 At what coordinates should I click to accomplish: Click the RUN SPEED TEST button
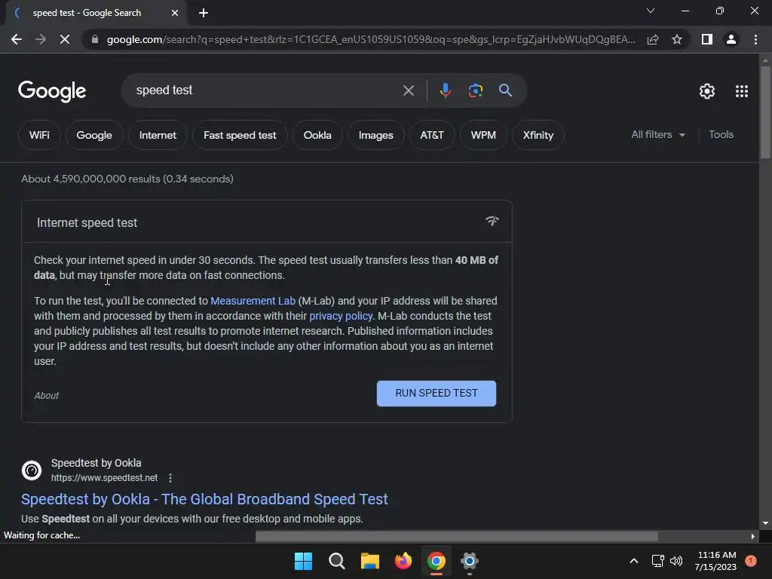pos(437,393)
